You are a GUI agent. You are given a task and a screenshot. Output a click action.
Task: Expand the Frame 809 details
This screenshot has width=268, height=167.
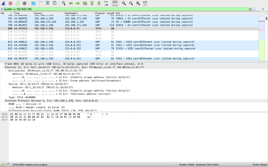coord(2,64)
